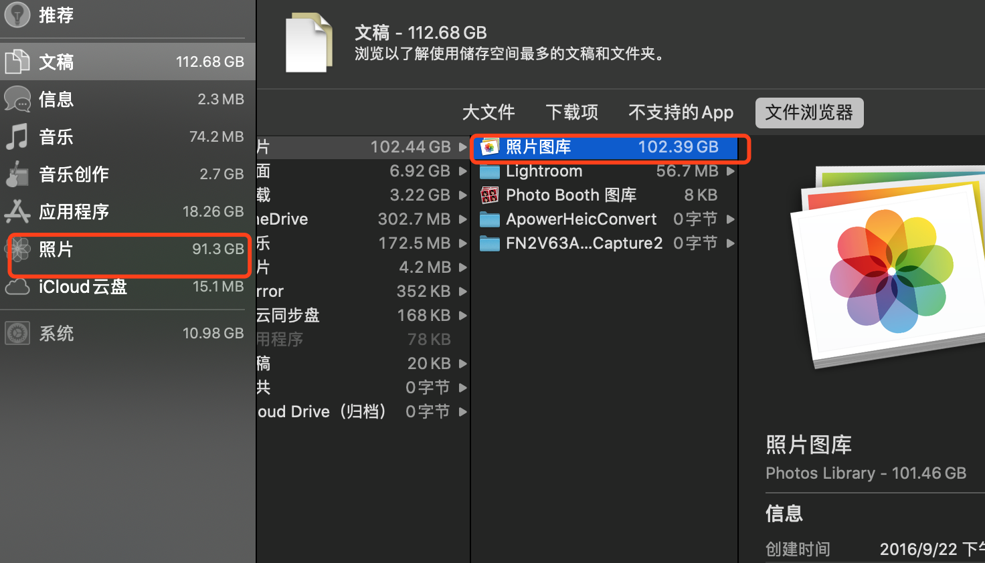Click the 照片图库 title in preview pane
This screenshot has width=985, height=563.
tap(809, 445)
